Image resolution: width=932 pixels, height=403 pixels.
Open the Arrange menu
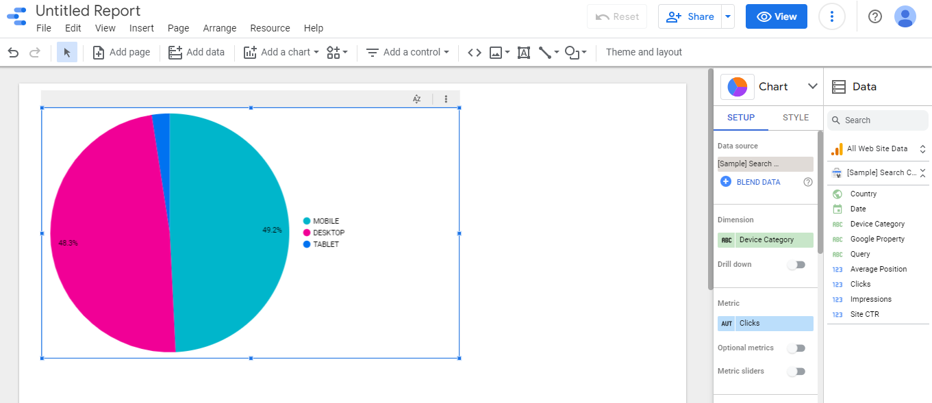point(220,28)
